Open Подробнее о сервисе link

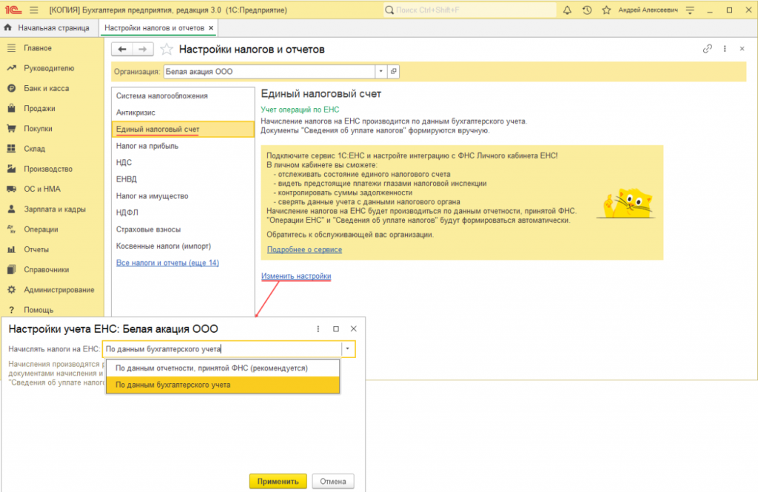tap(304, 250)
